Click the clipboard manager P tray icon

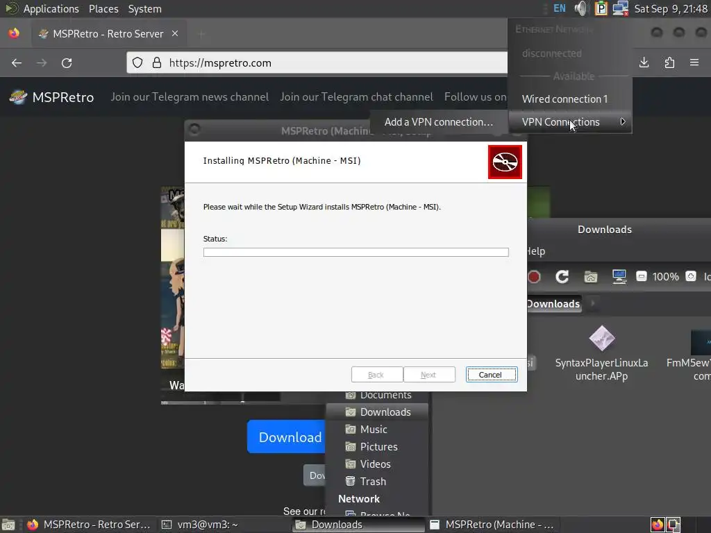tap(601, 8)
